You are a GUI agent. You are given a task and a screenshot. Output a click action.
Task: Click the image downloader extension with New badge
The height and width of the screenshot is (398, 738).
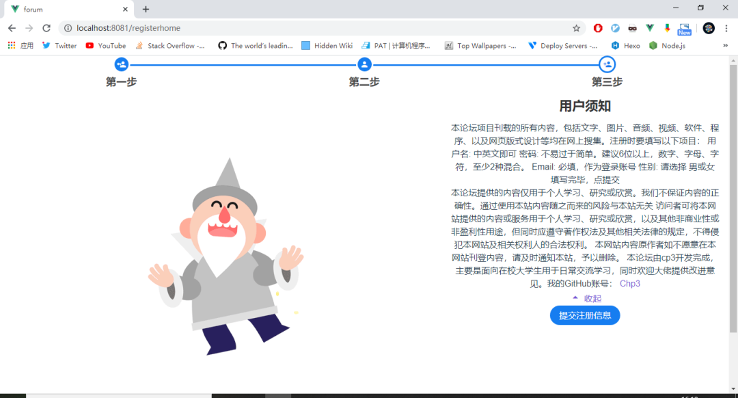[683, 28]
